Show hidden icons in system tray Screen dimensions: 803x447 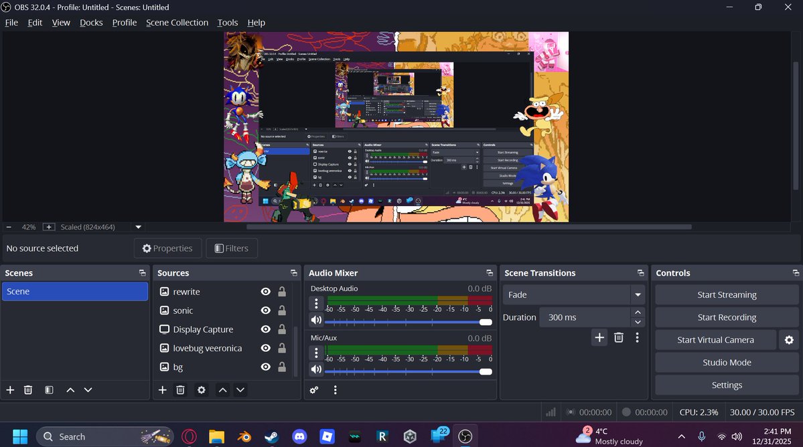681,436
